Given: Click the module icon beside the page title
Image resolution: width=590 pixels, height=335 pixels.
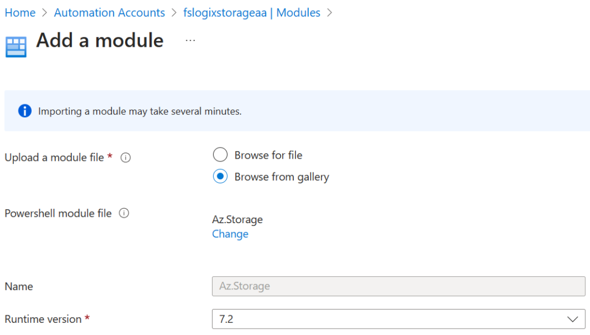Looking at the screenshot, I should [16, 47].
